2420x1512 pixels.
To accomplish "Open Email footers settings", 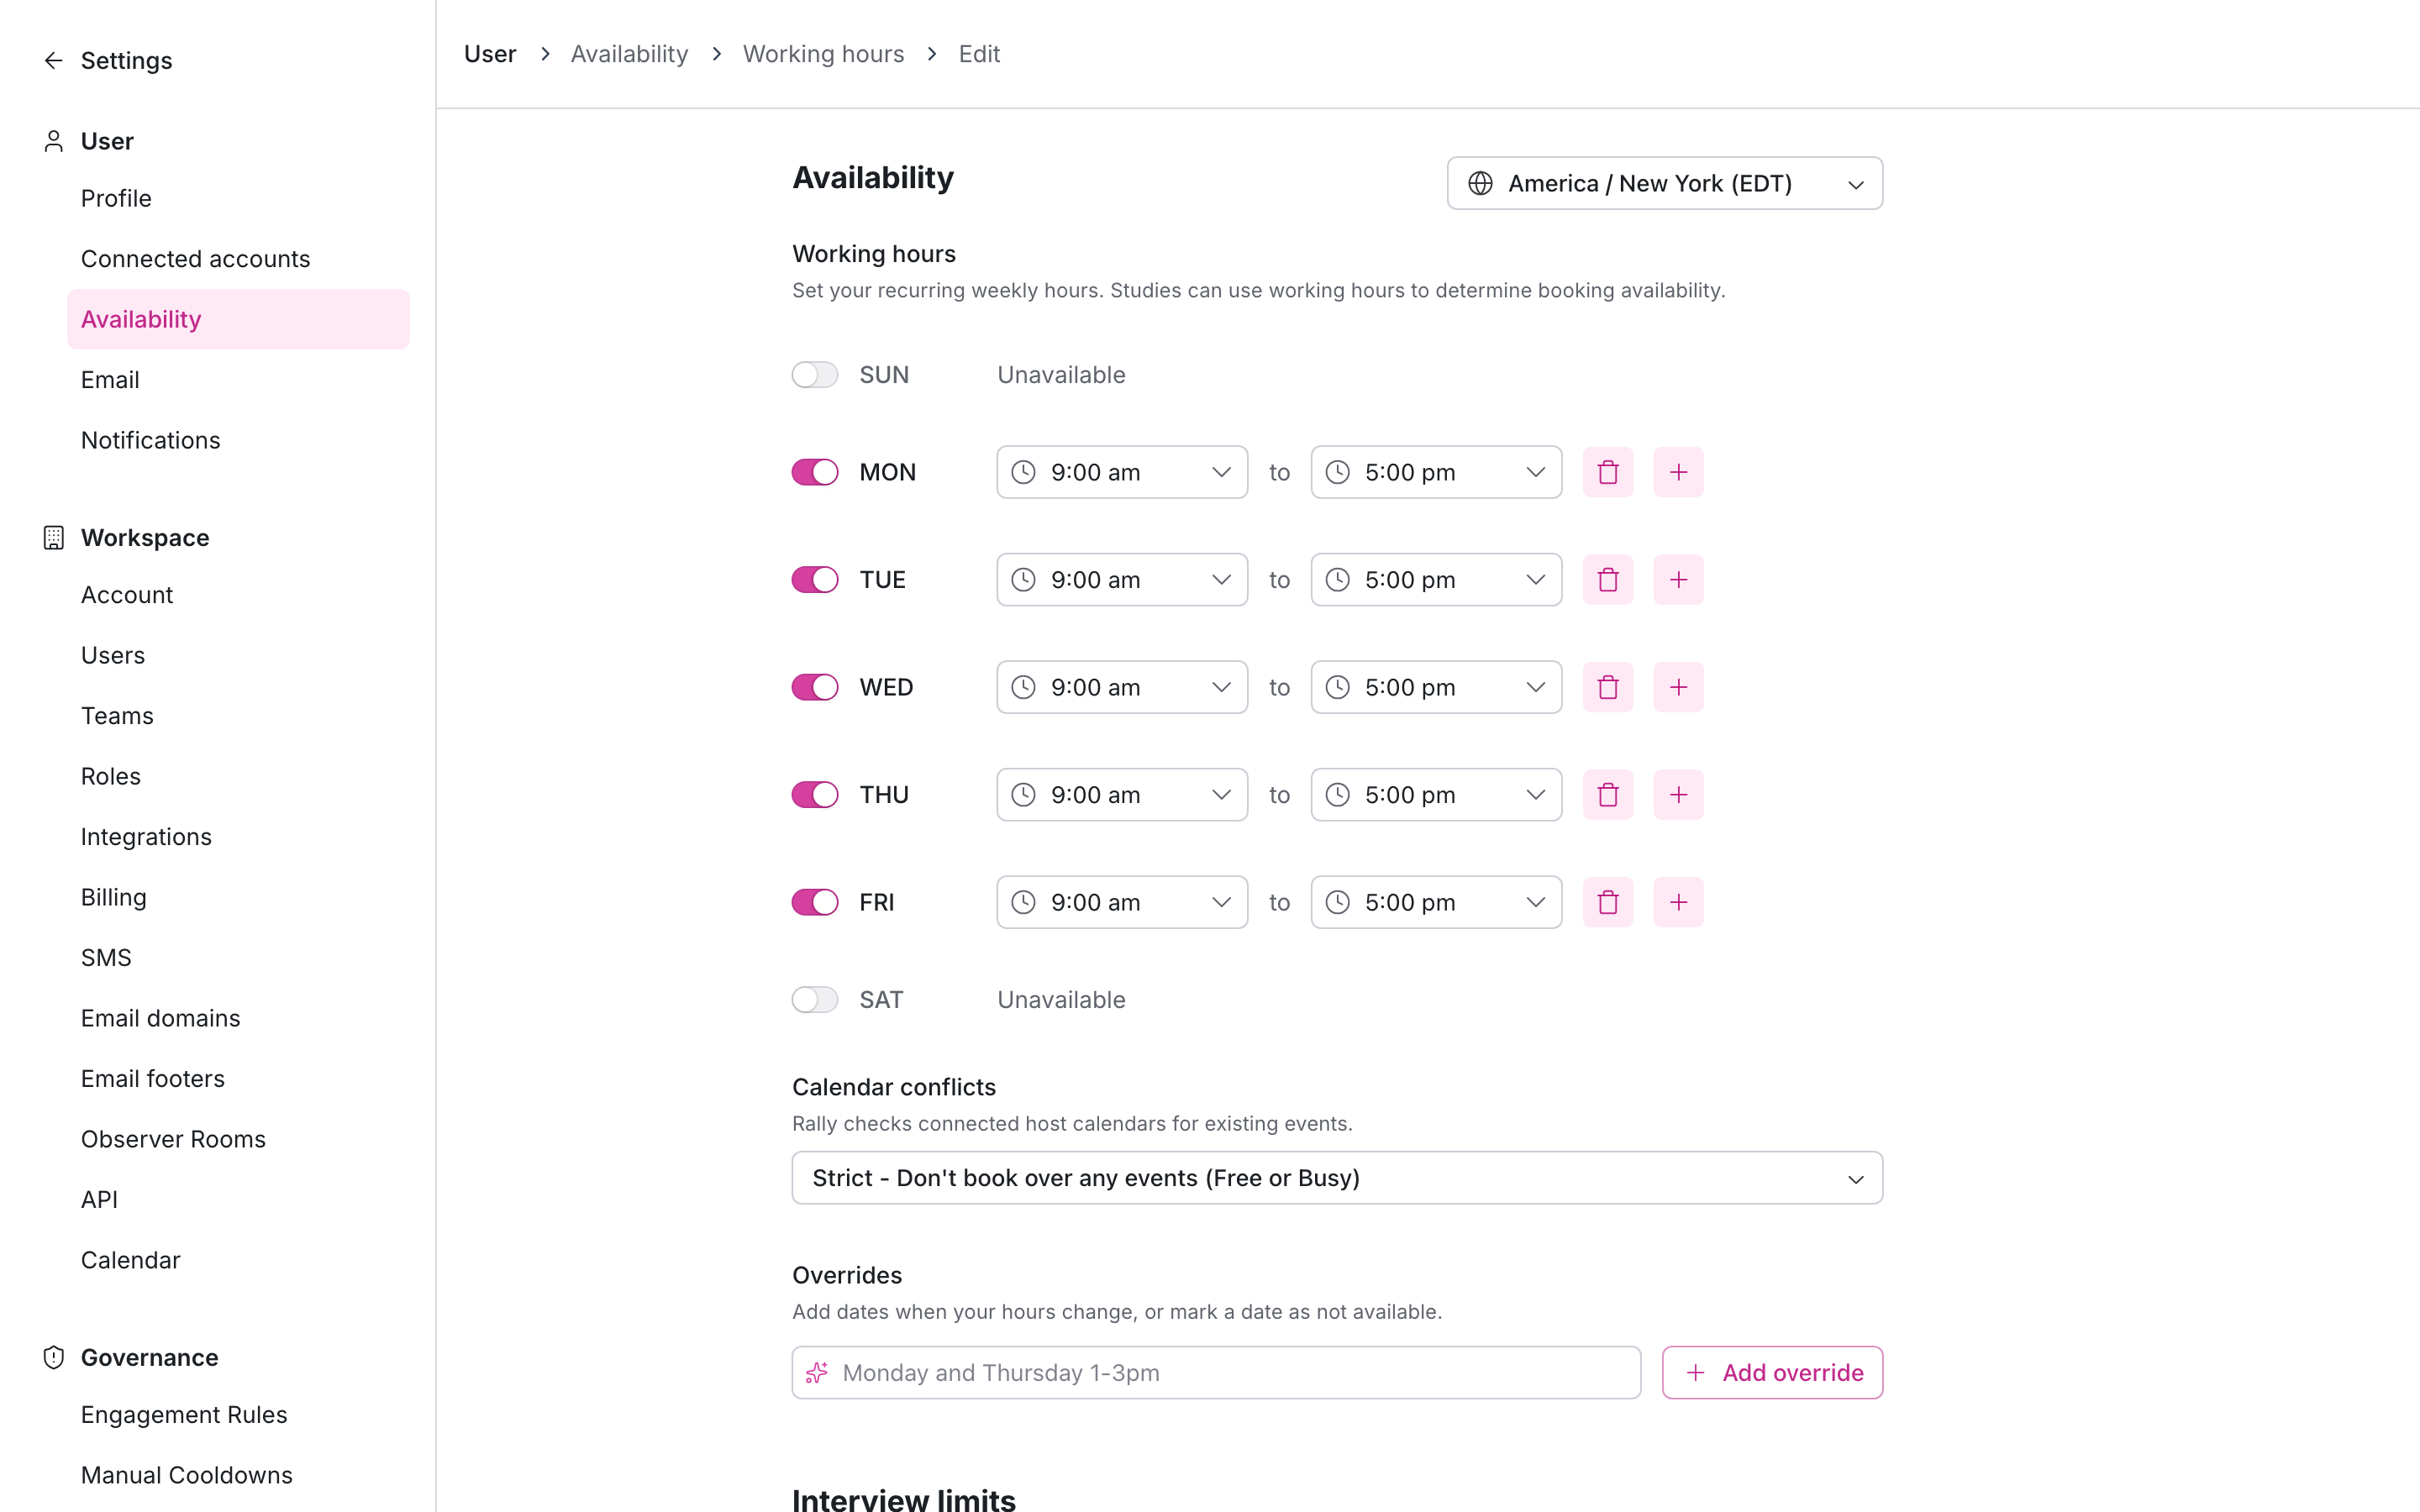I will [x=153, y=1079].
